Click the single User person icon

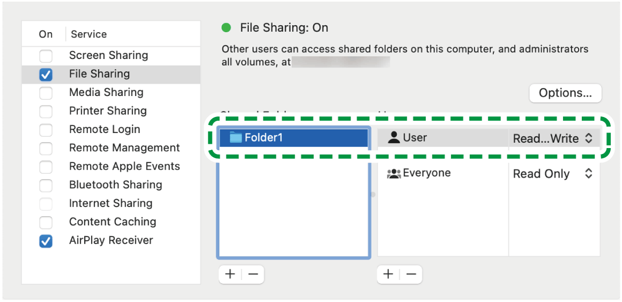394,138
